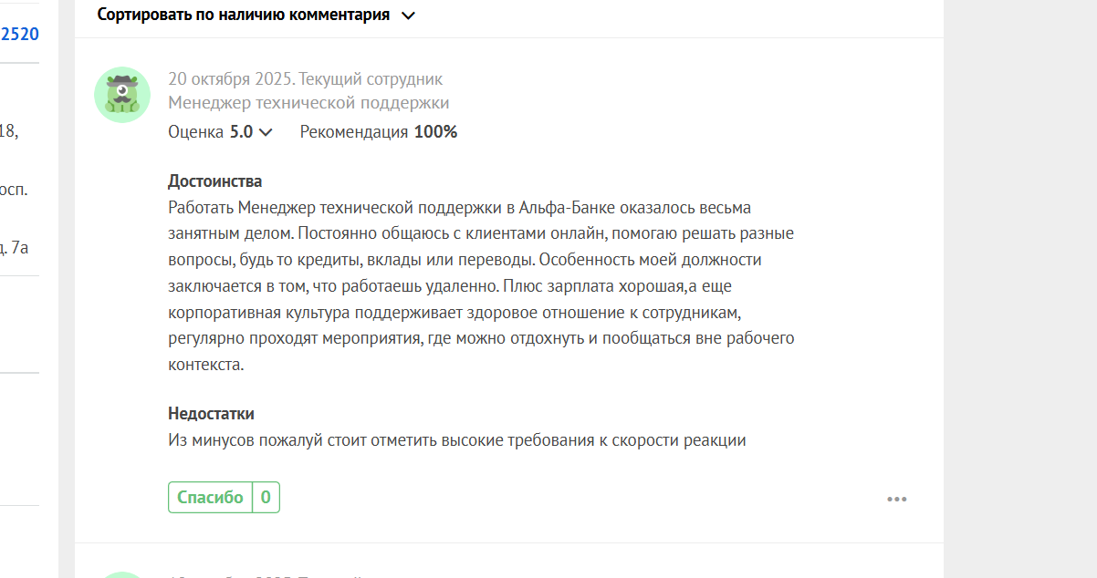
Task: Click the review date 20 октября 2025
Action: [230, 79]
